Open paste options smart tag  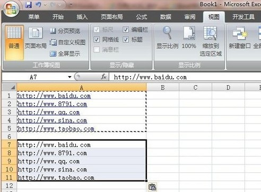coord(152,187)
